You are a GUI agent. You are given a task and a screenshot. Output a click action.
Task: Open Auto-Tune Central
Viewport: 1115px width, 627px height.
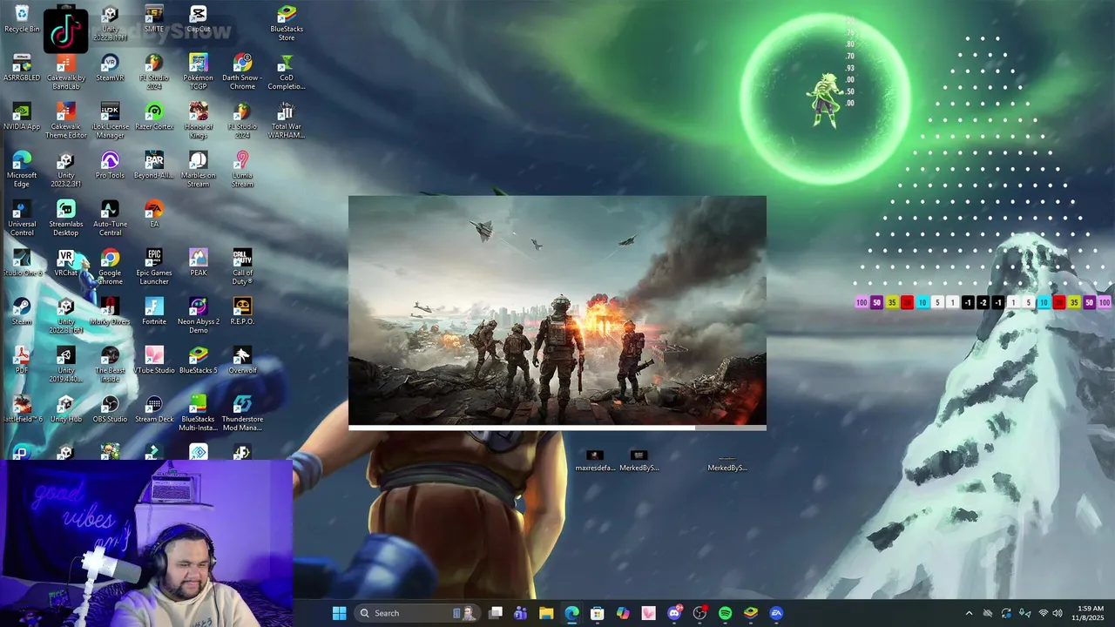(110, 219)
